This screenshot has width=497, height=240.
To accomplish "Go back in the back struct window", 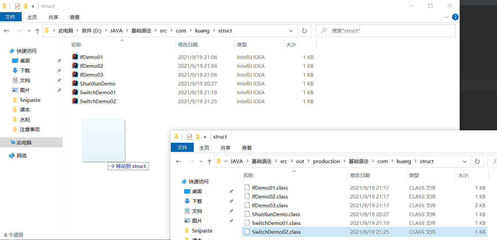I will pos(7,31).
